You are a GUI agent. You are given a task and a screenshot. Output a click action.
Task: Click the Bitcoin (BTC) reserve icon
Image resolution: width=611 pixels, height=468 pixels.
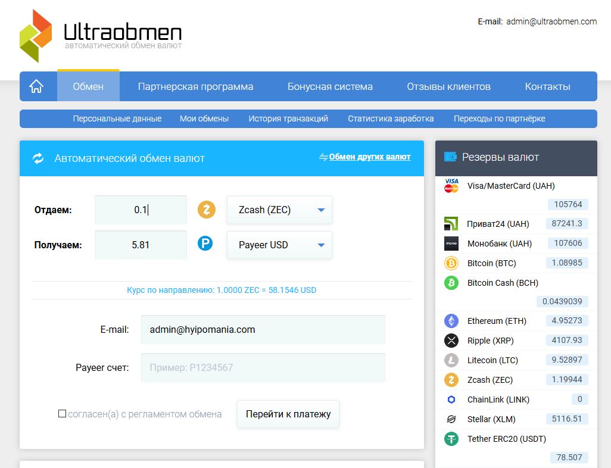(x=451, y=263)
